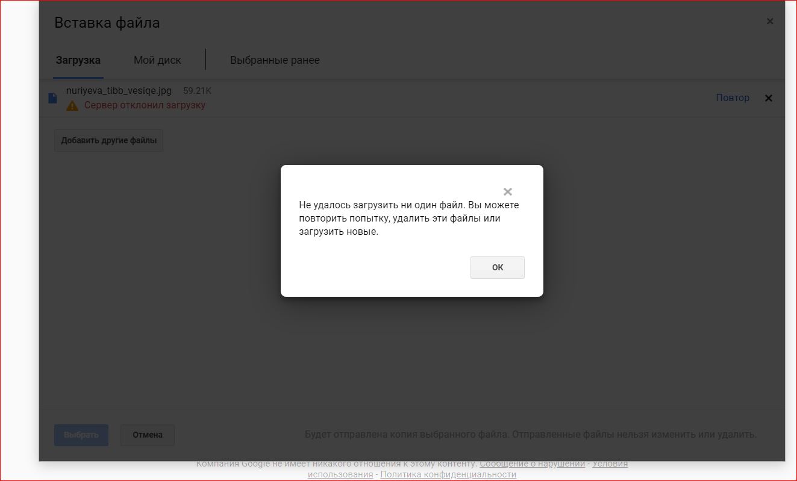797x481 pixels.
Task: Open Политика конфиденциальности link
Action: pyautogui.click(x=448, y=474)
